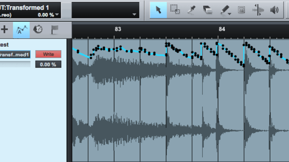This screenshot has height=162, width=289.
Task: Toggle the marker track flag icon
Action: 55,30
